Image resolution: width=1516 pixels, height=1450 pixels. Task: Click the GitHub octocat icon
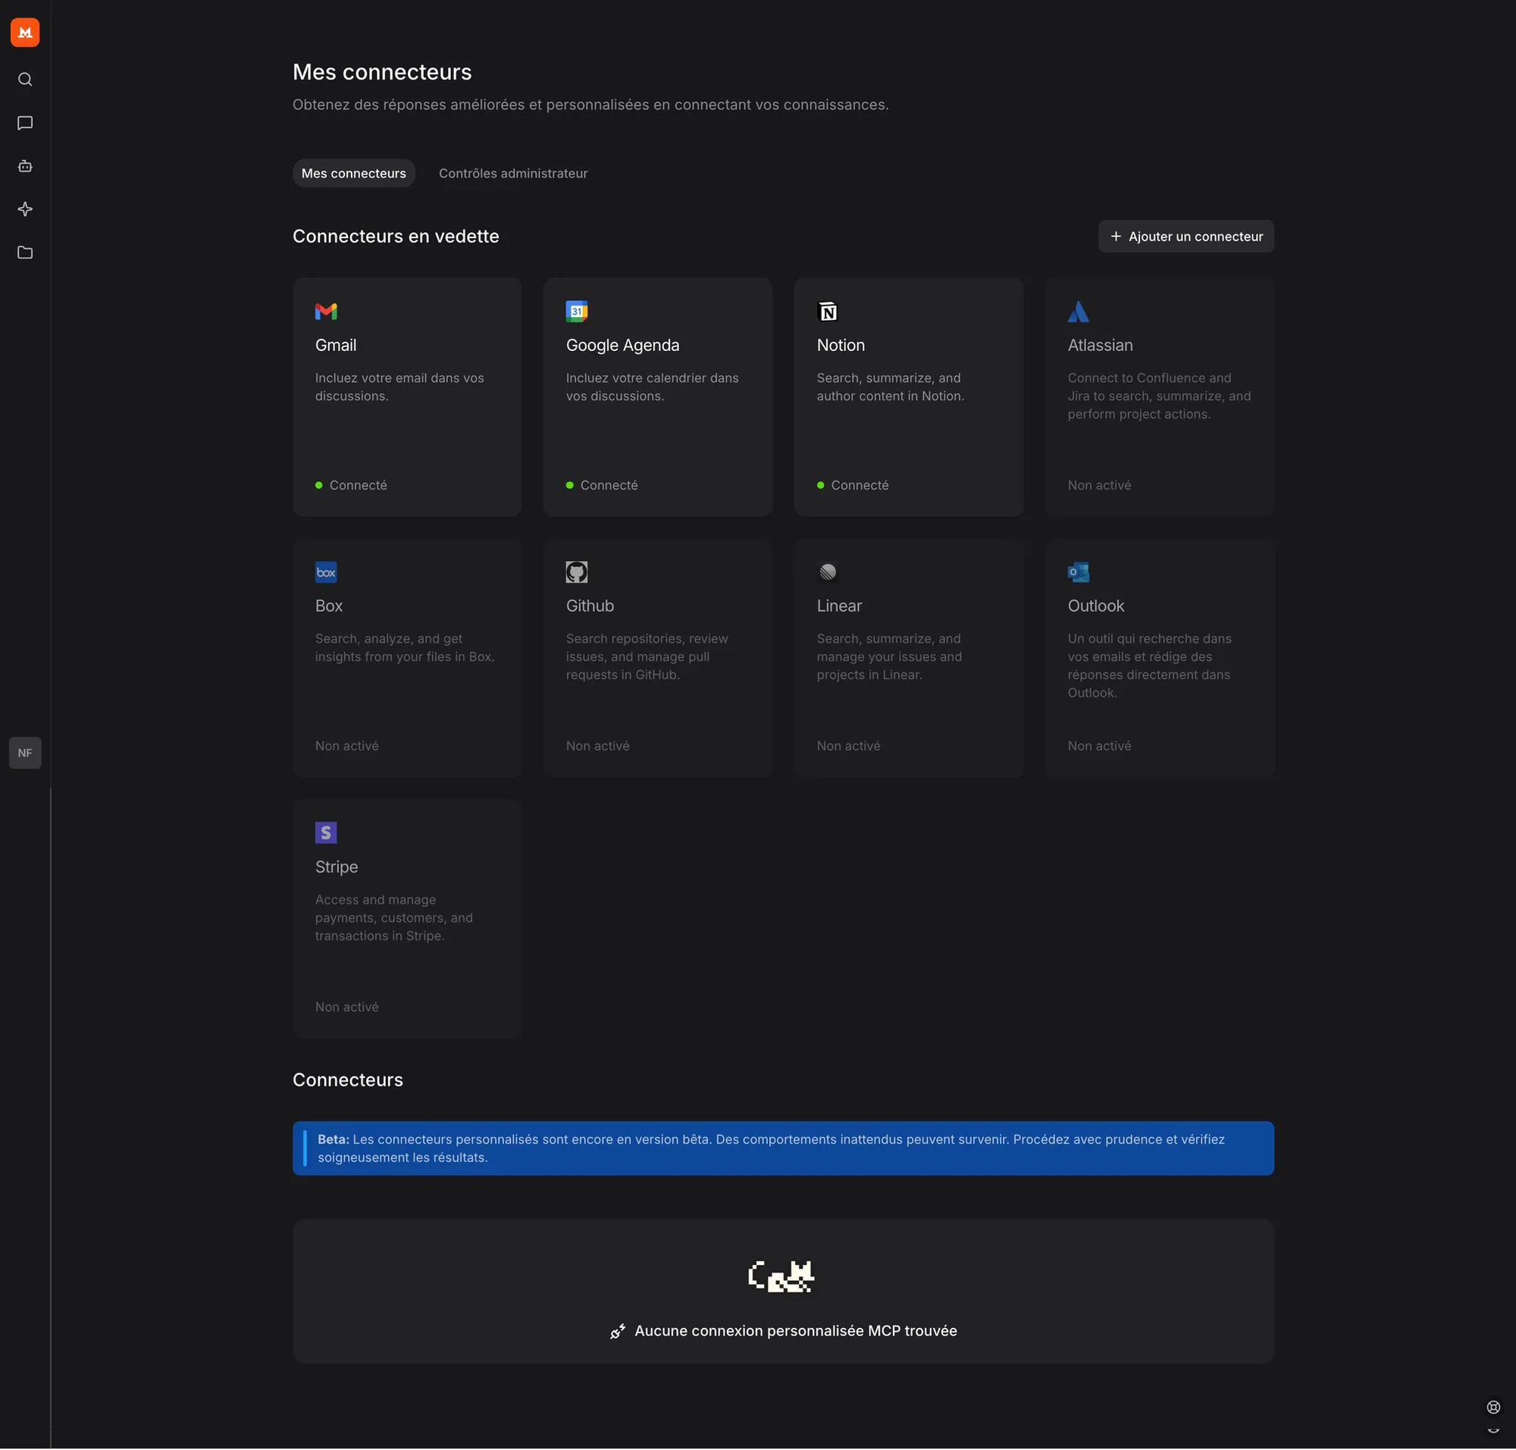click(576, 572)
